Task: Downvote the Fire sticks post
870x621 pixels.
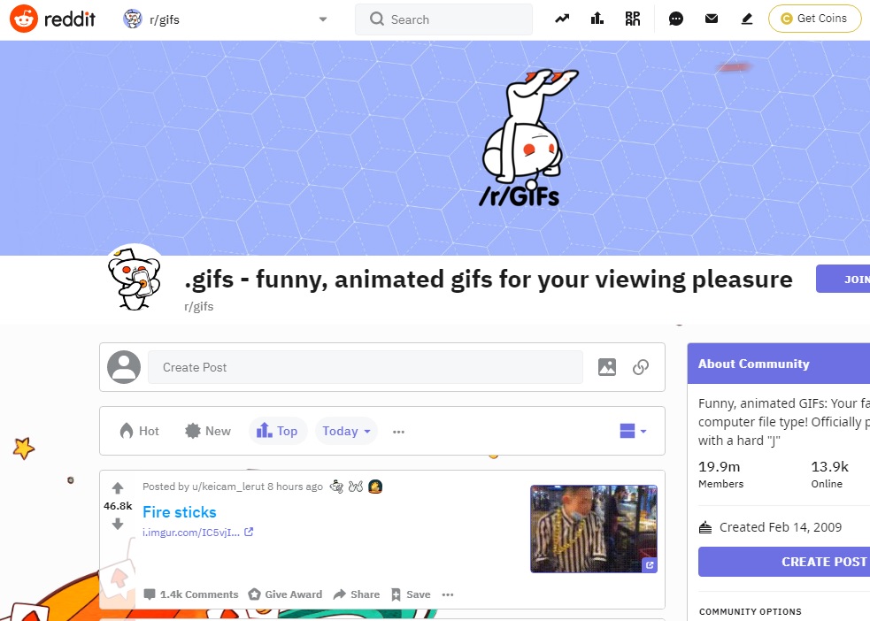Action: 118,524
